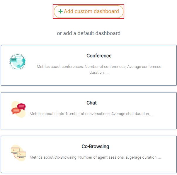Image resolution: width=177 pixels, height=175 pixels.
Task: Click the green plus icon
Action: tap(60, 11)
